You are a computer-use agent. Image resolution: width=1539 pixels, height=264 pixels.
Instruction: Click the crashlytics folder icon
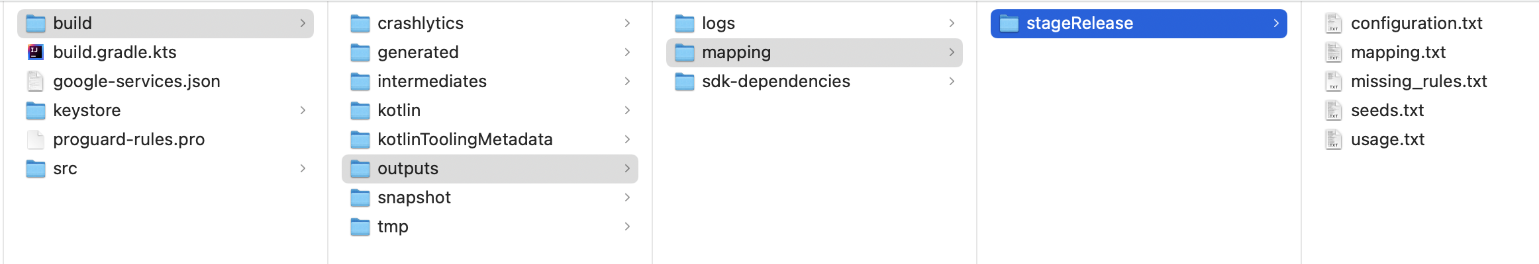(x=360, y=23)
